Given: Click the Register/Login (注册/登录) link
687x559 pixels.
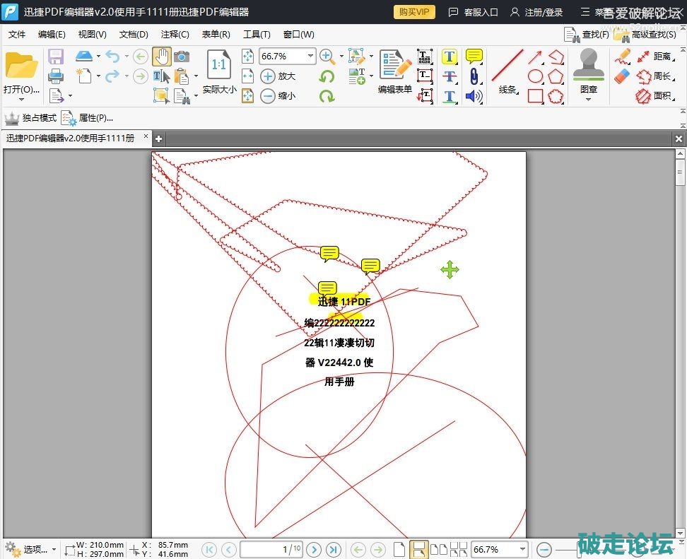Looking at the screenshot, I should pos(536,12).
